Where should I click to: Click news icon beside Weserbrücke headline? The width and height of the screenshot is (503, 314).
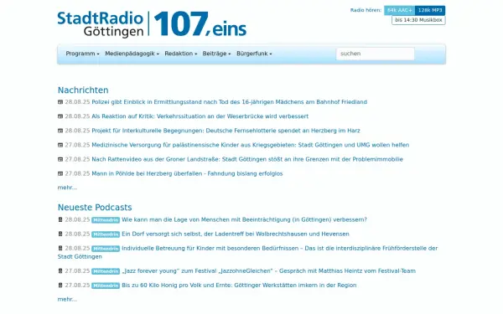[60, 116]
